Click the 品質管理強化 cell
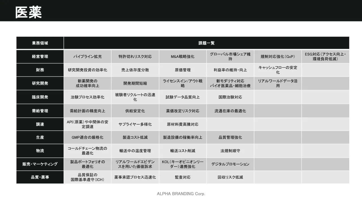The width and height of the screenshot is (362, 203). point(230,137)
